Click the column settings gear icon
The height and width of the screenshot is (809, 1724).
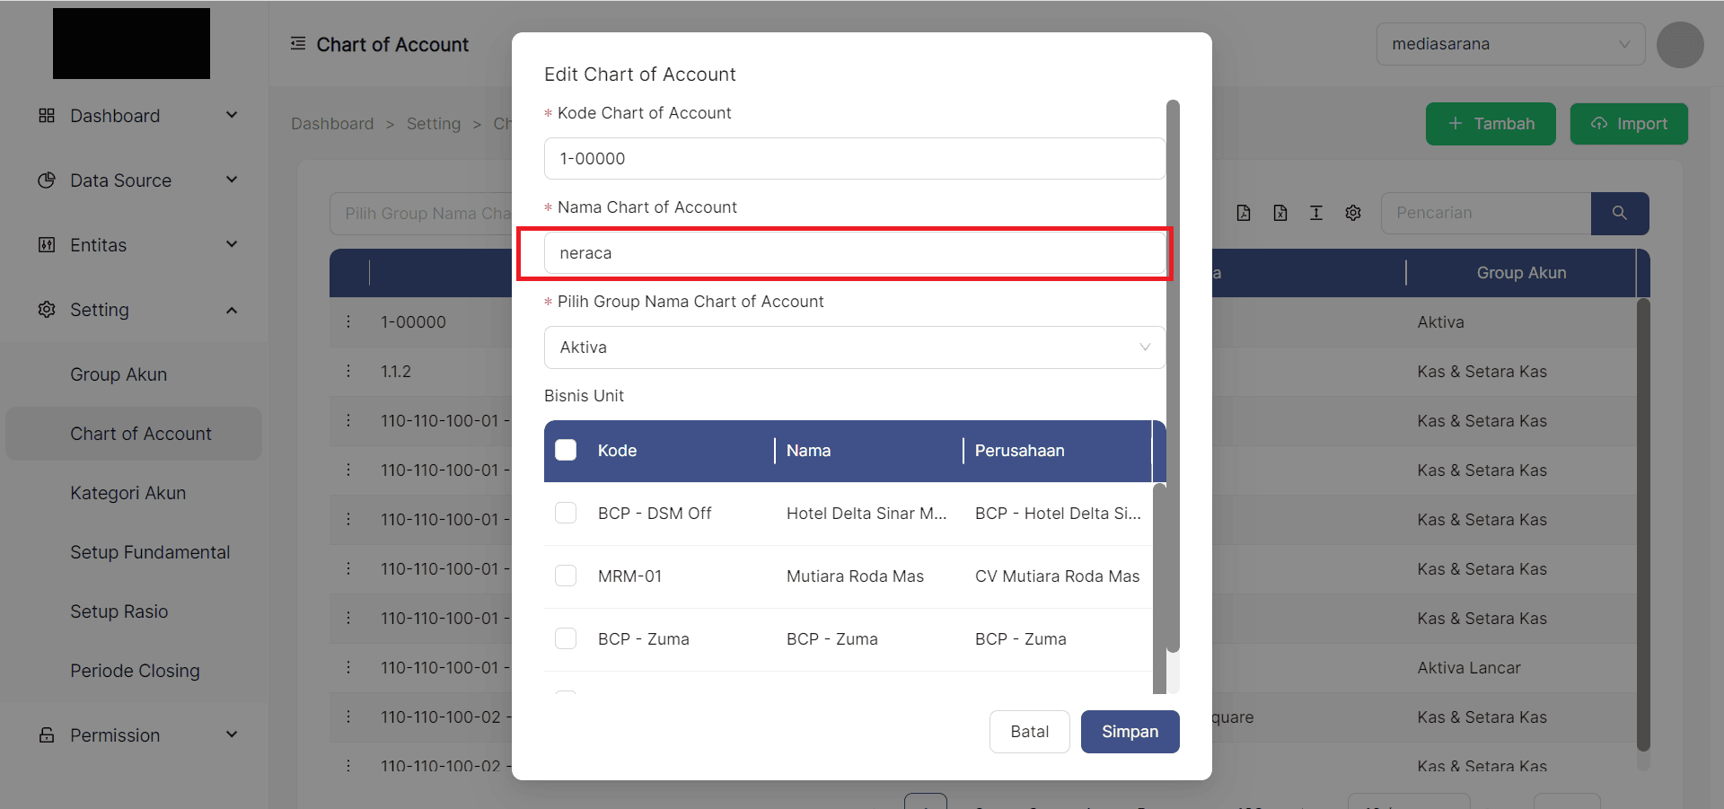tap(1353, 213)
